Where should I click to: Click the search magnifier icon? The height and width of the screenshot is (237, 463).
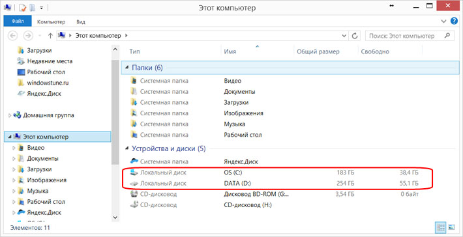click(447, 36)
